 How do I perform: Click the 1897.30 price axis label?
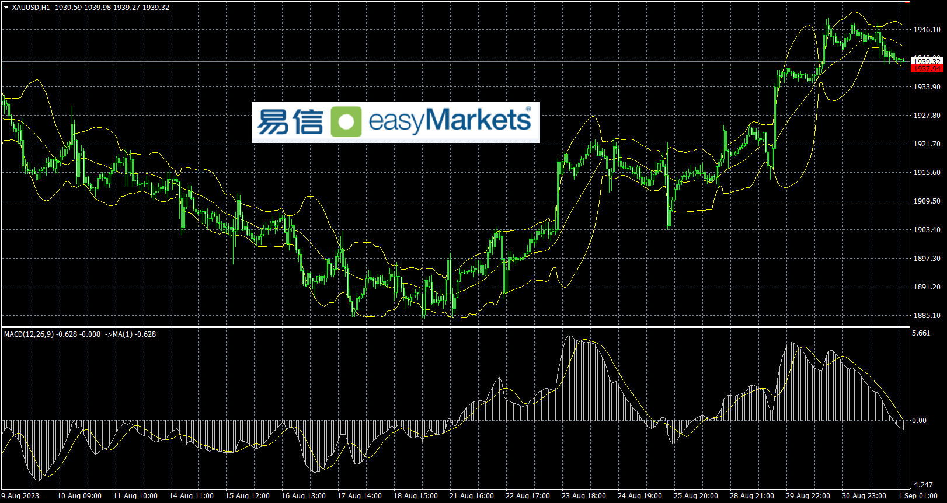click(x=927, y=259)
